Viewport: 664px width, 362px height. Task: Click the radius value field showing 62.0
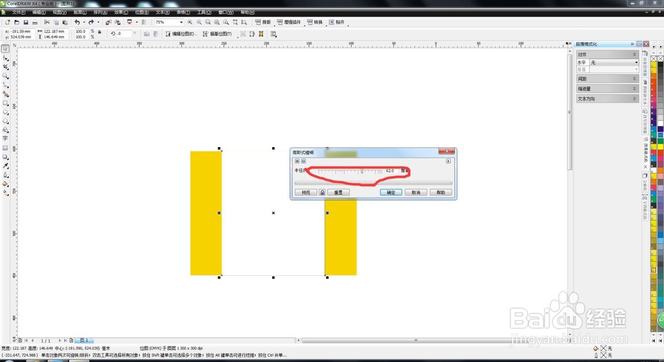[x=390, y=171]
